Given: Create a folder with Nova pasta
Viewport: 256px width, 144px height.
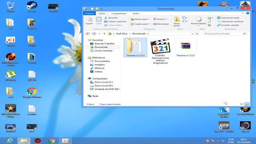Looking at the screenshot, I should pos(177,21).
